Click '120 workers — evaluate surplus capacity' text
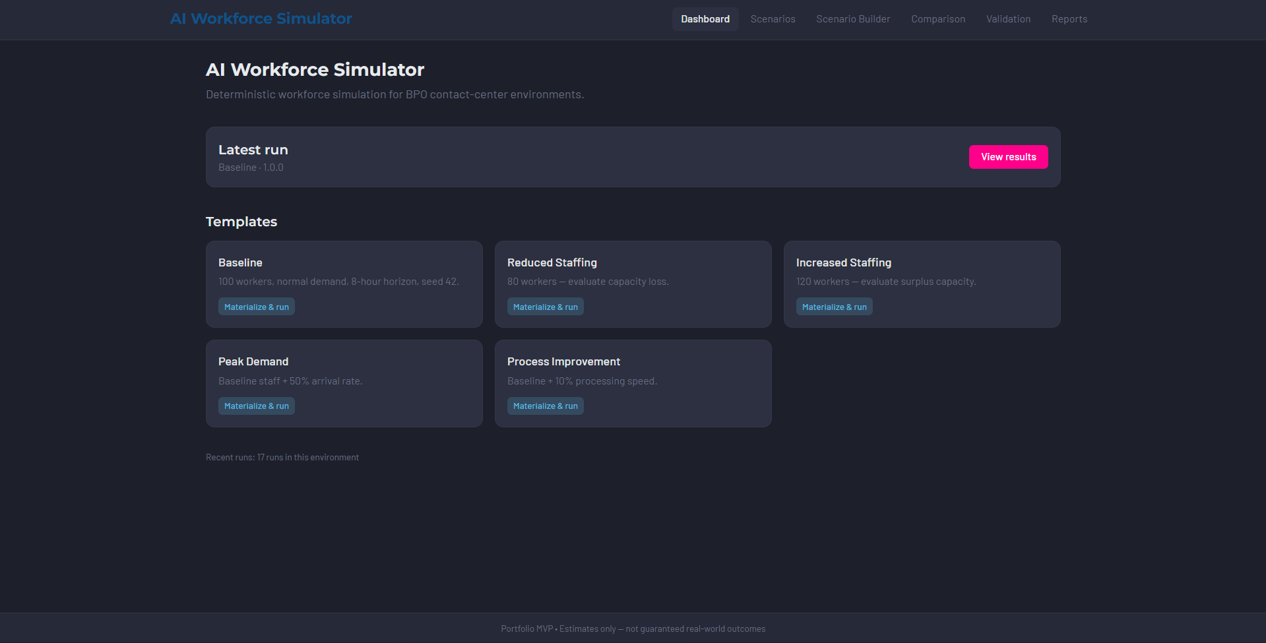The height and width of the screenshot is (643, 1266). (886, 282)
